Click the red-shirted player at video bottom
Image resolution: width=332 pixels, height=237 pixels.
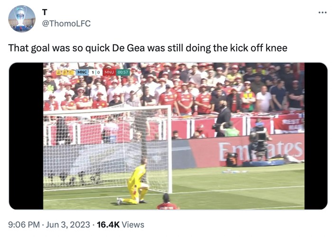tap(167, 202)
